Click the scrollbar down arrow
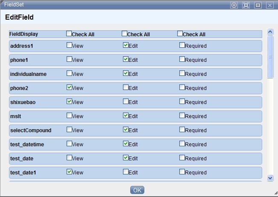 pyautogui.click(x=270, y=177)
